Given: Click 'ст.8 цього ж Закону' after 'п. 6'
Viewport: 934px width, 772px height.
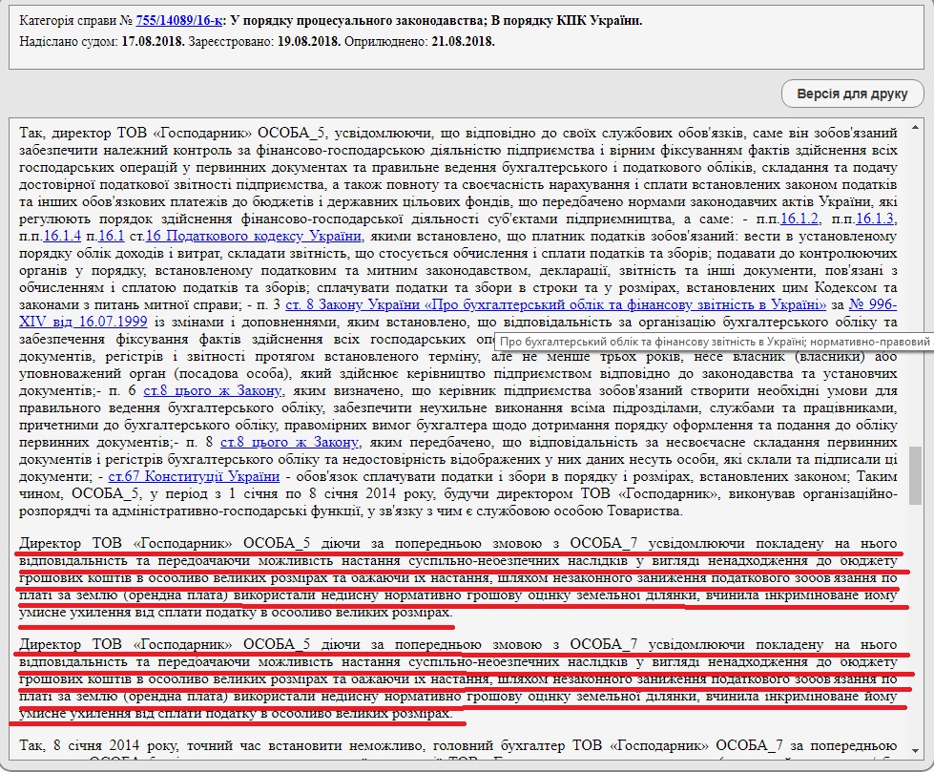Looking at the screenshot, I should coord(213,391).
